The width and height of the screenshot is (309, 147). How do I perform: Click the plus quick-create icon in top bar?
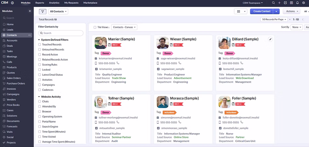[279, 3]
